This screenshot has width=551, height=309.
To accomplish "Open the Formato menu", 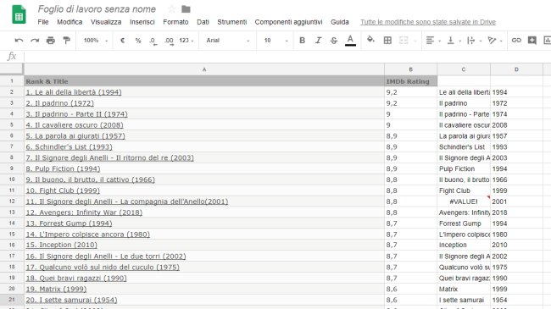I will pyautogui.click(x=175, y=22).
